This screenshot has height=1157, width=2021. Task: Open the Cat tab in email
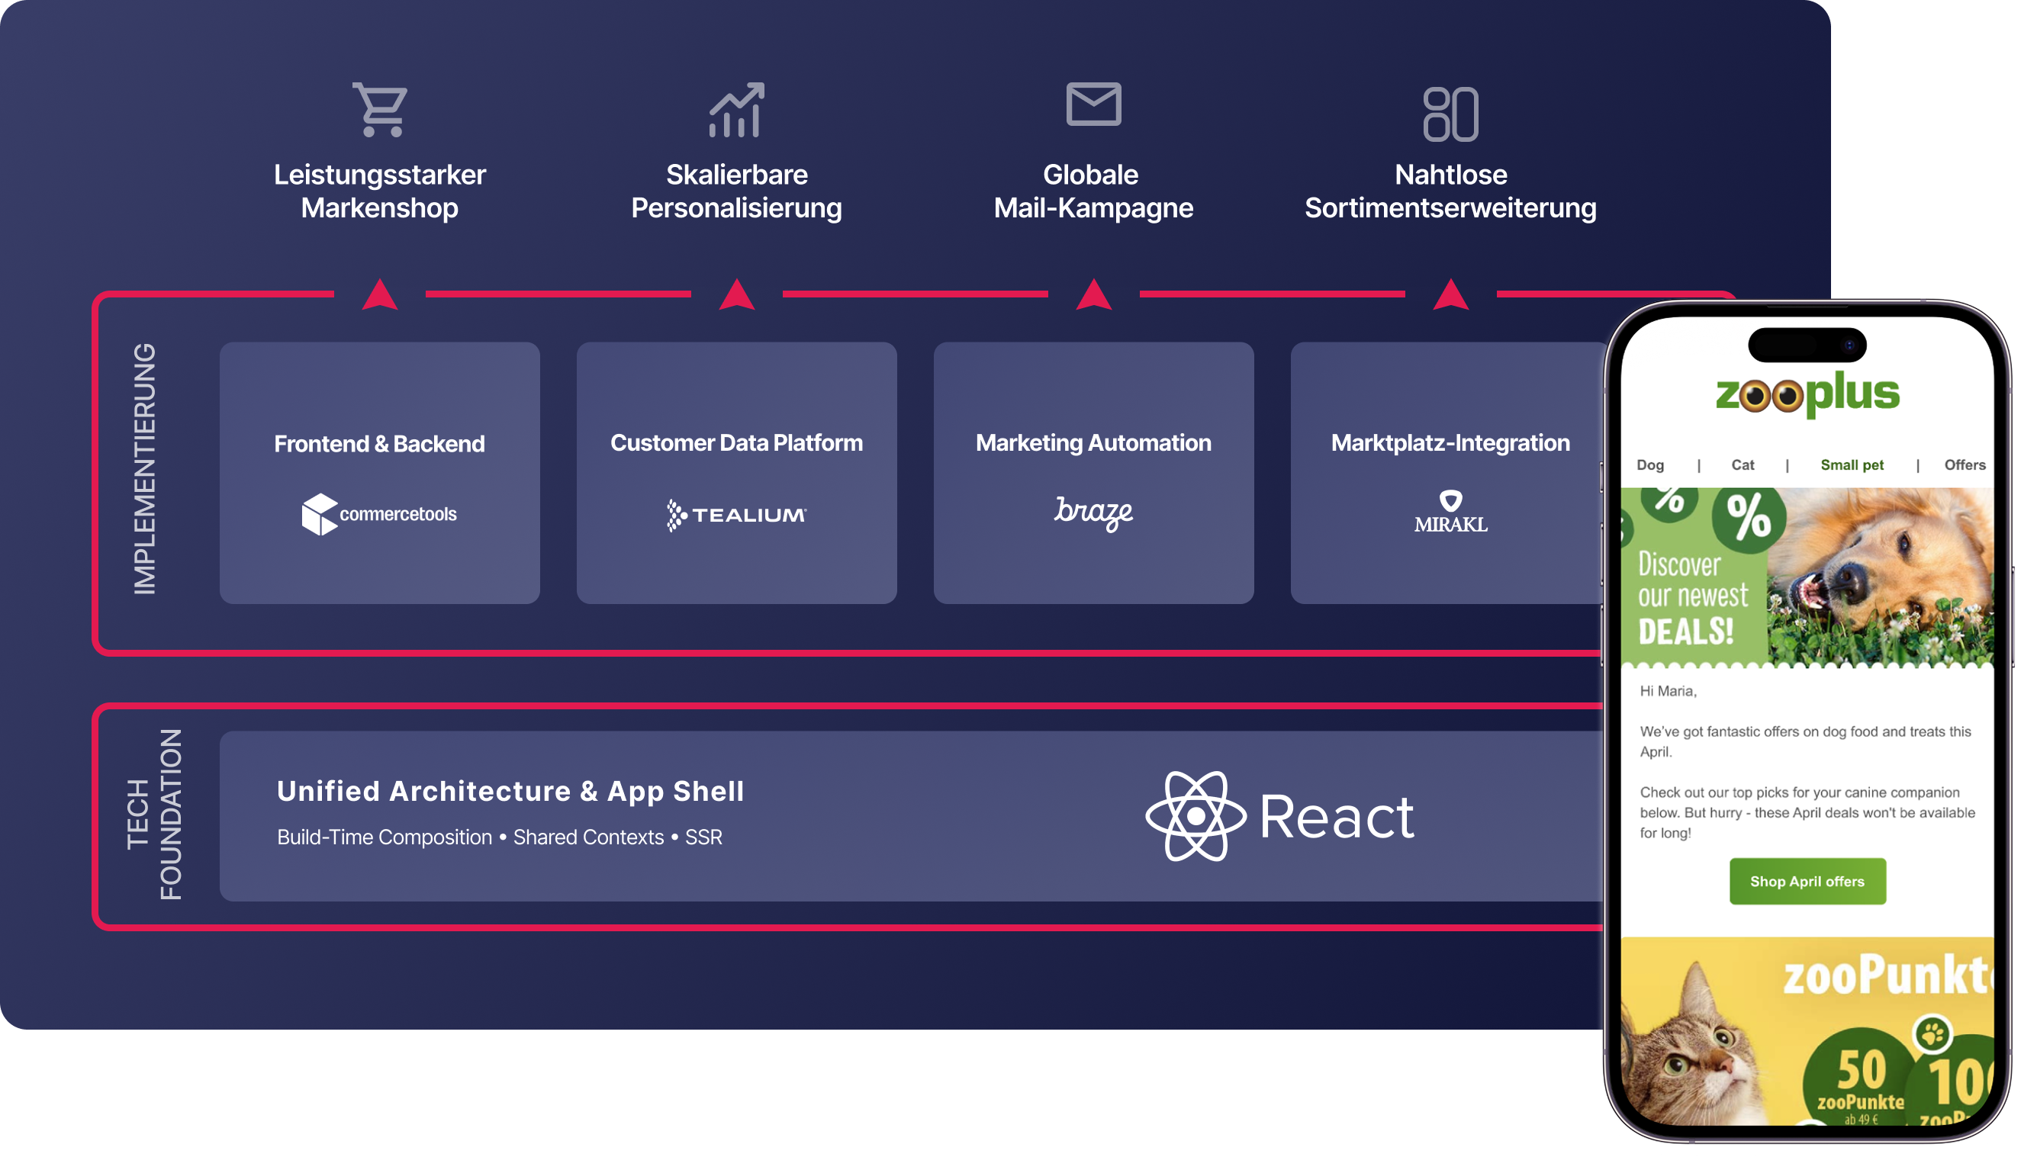1742,465
